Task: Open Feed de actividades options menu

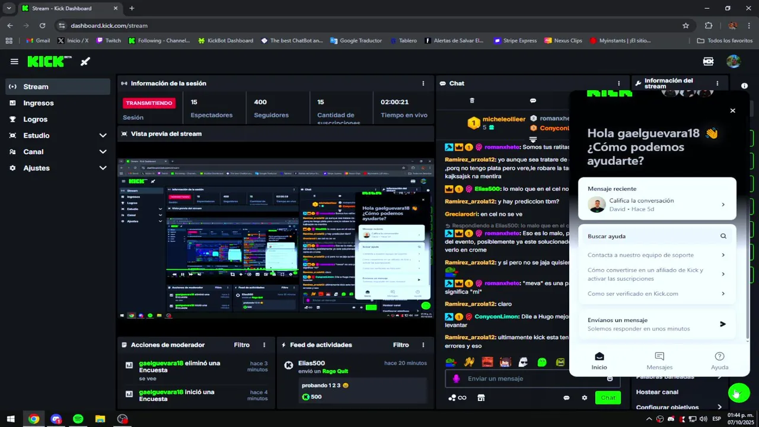Action: coord(423,345)
